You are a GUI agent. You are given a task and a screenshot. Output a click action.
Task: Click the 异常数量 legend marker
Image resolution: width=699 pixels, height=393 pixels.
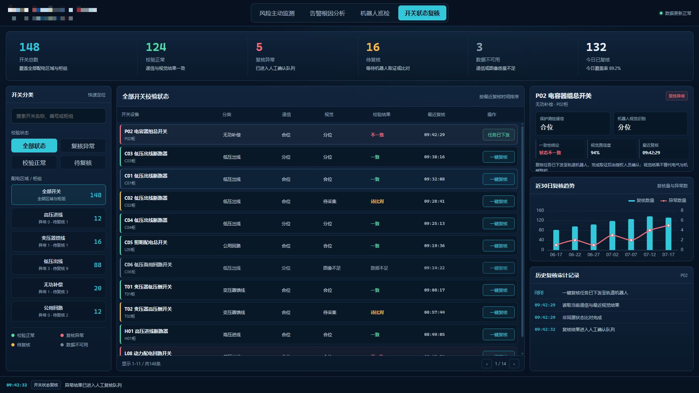(663, 201)
